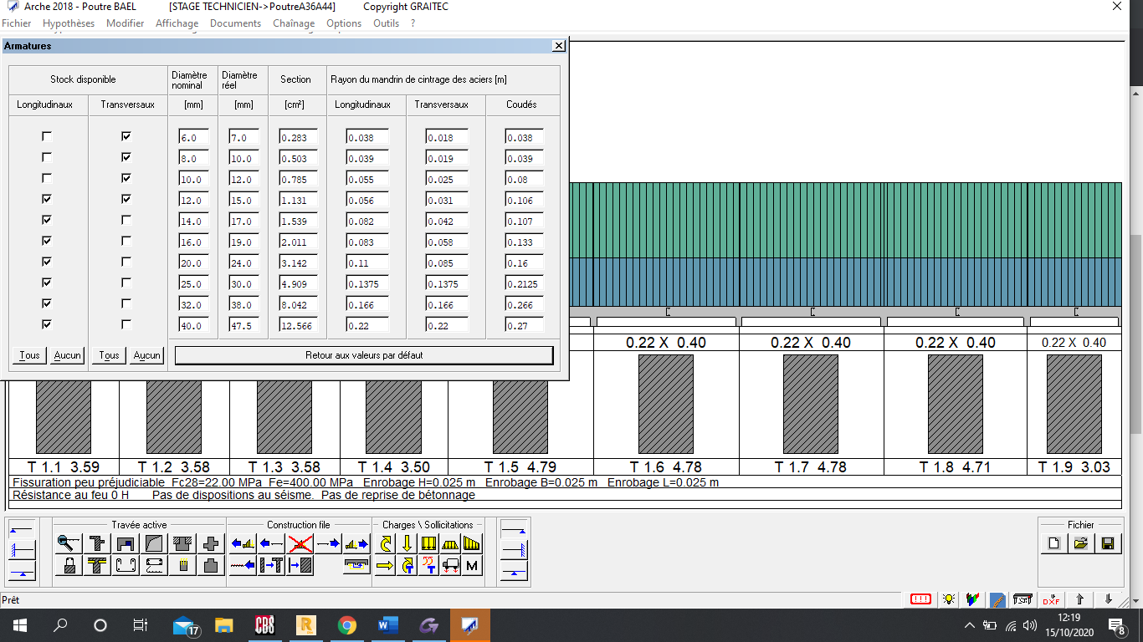Select the truck moving load icon
The height and width of the screenshot is (642, 1143).
pyautogui.click(x=450, y=565)
